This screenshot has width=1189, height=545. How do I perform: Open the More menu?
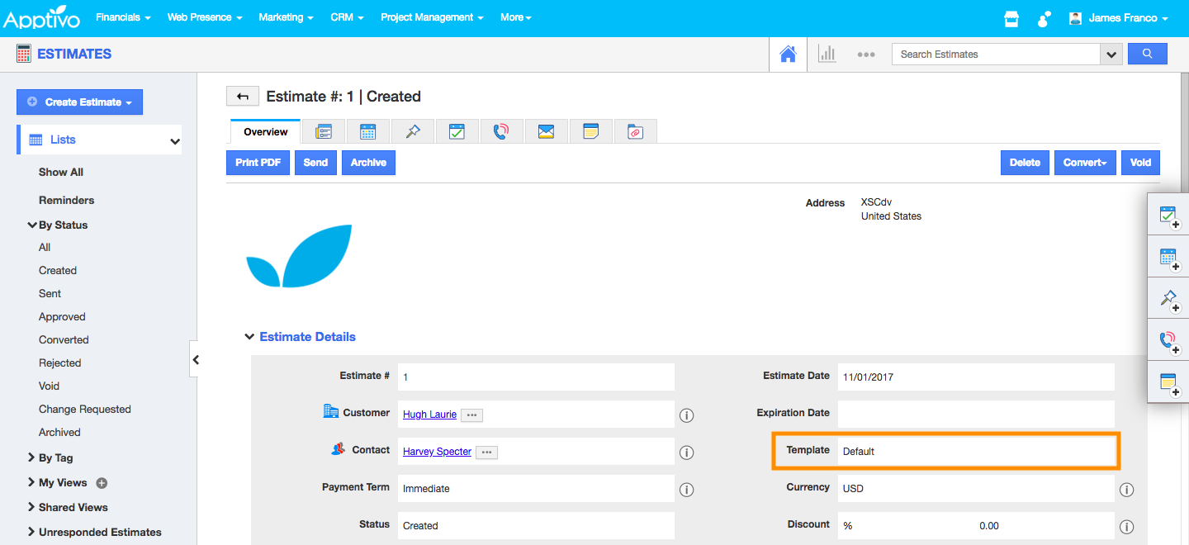516,17
